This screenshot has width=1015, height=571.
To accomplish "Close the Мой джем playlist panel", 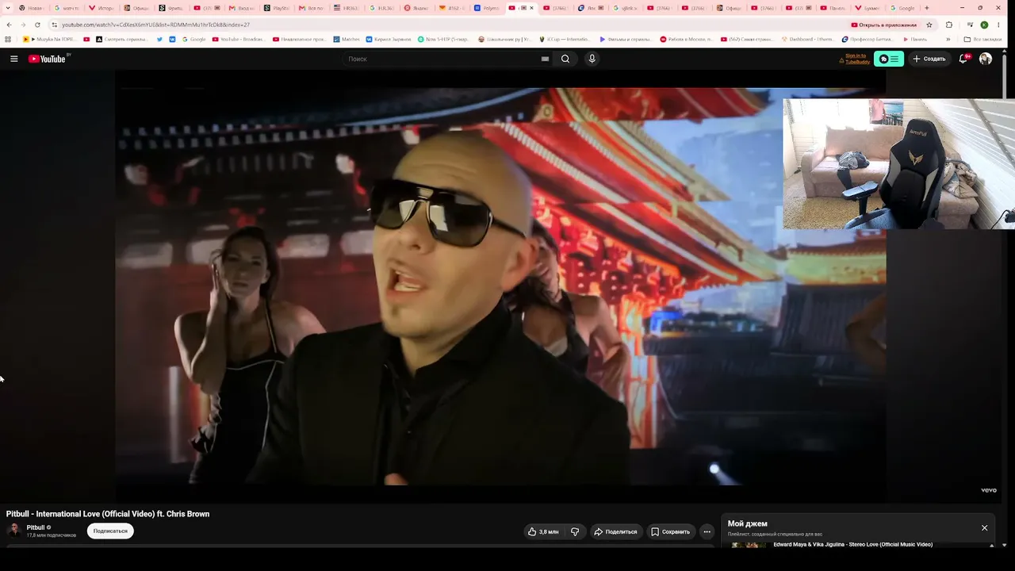I will click(x=985, y=528).
